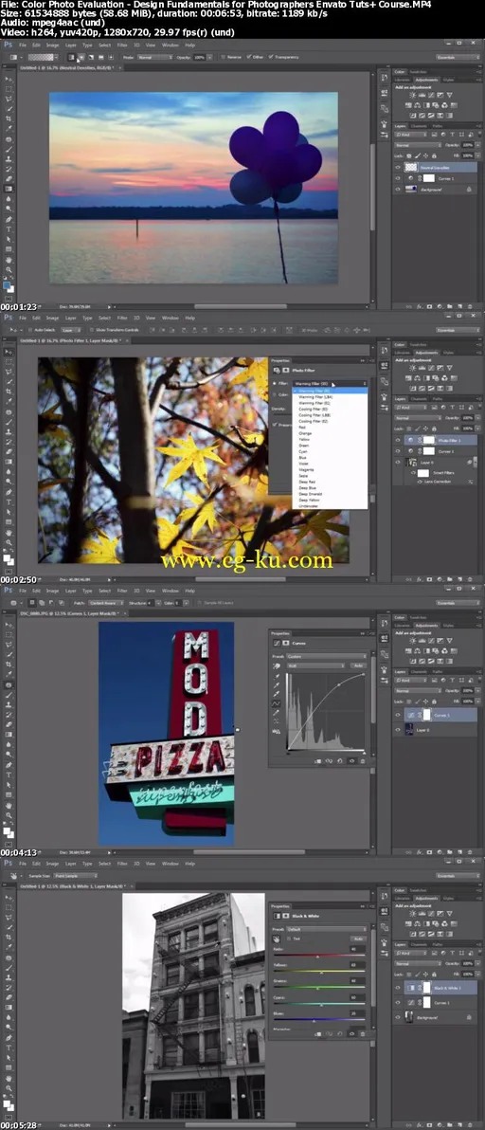485x1130 pixels.
Task: Click the lock icon on balloons Background layer
Action: (x=469, y=190)
